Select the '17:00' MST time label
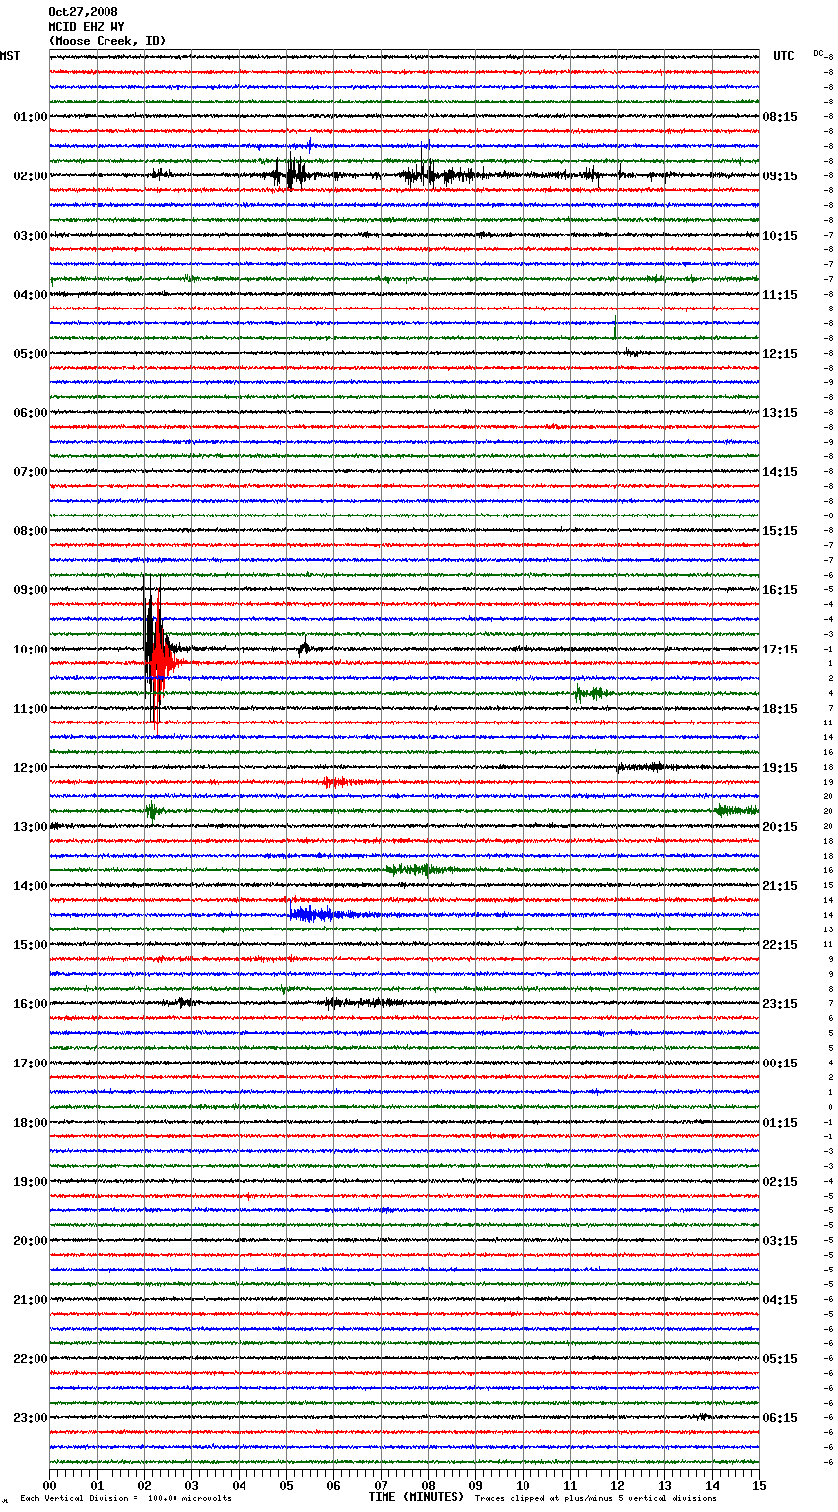 coord(31,1064)
